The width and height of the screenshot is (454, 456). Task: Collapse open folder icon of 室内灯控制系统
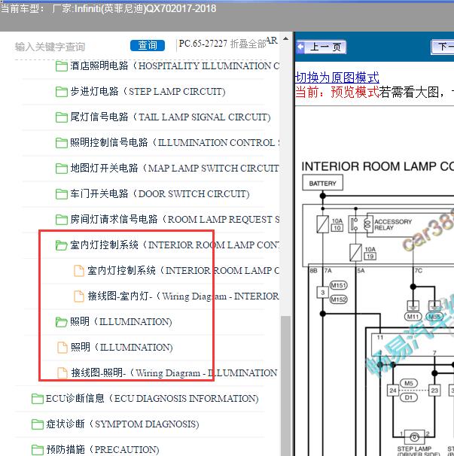click(x=62, y=245)
